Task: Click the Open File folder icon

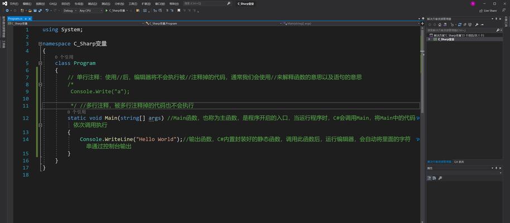Action: click(x=30, y=11)
